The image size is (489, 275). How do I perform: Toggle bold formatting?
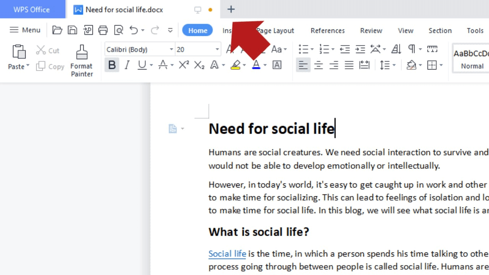click(x=112, y=65)
